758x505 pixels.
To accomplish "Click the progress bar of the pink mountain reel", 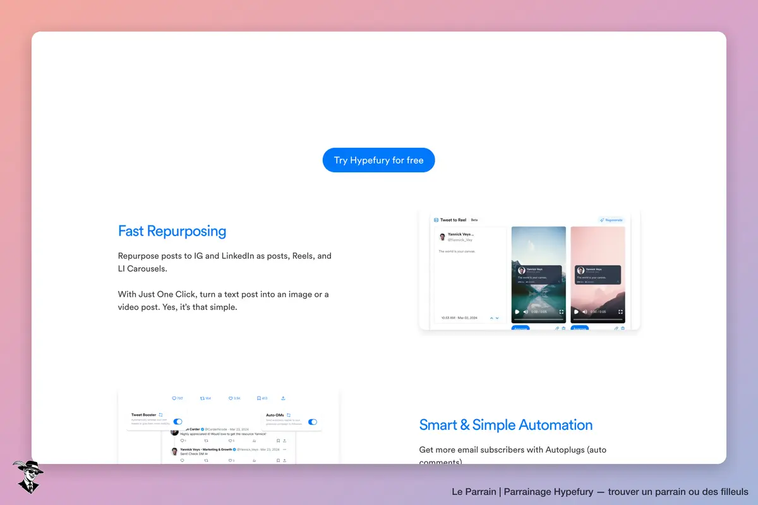I will 598,319.
